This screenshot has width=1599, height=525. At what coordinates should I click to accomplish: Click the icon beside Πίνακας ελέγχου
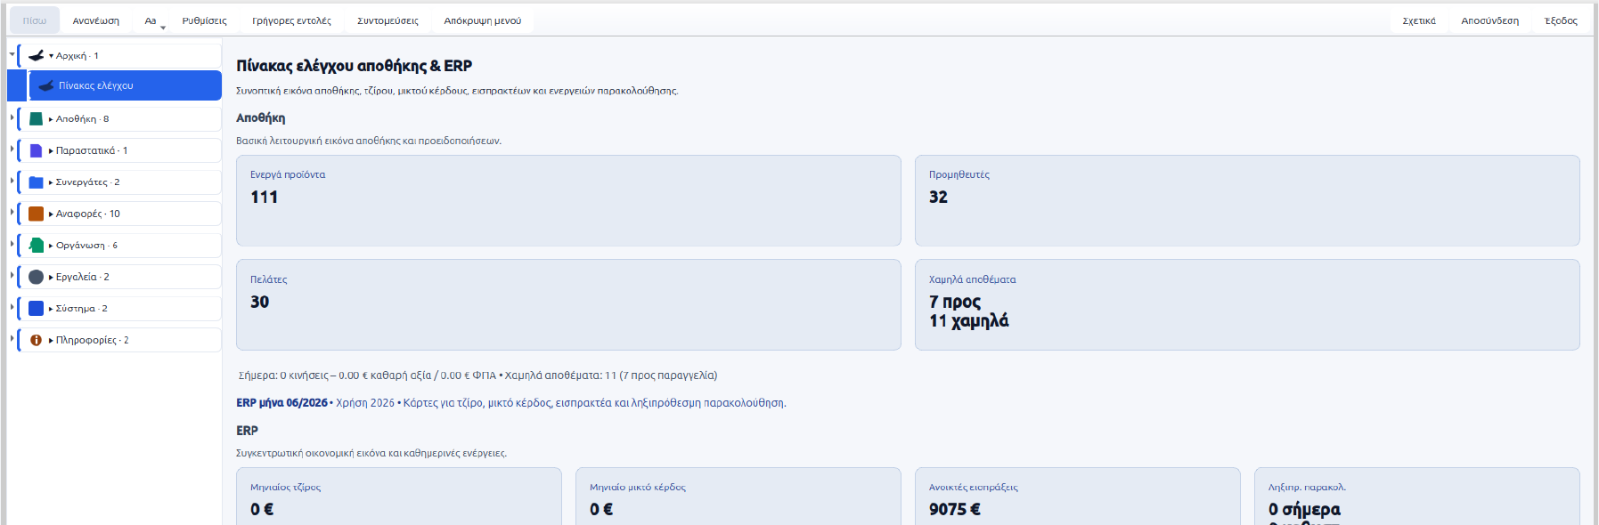(46, 85)
